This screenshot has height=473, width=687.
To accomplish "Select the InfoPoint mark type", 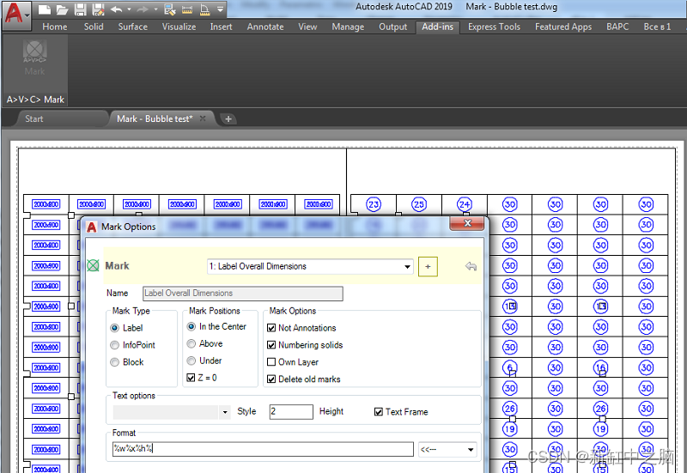I will pyautogui.click(x=115, y=345).
